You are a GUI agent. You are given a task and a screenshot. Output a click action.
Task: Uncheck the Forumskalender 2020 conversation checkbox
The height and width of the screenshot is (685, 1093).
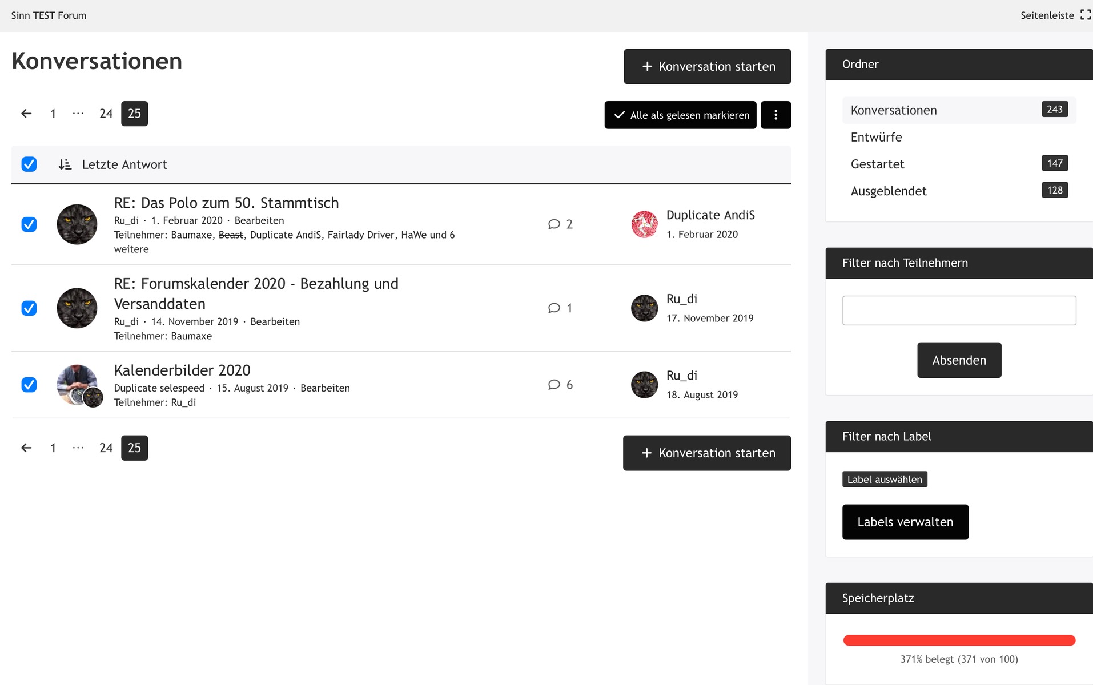[x=29, y=308]
